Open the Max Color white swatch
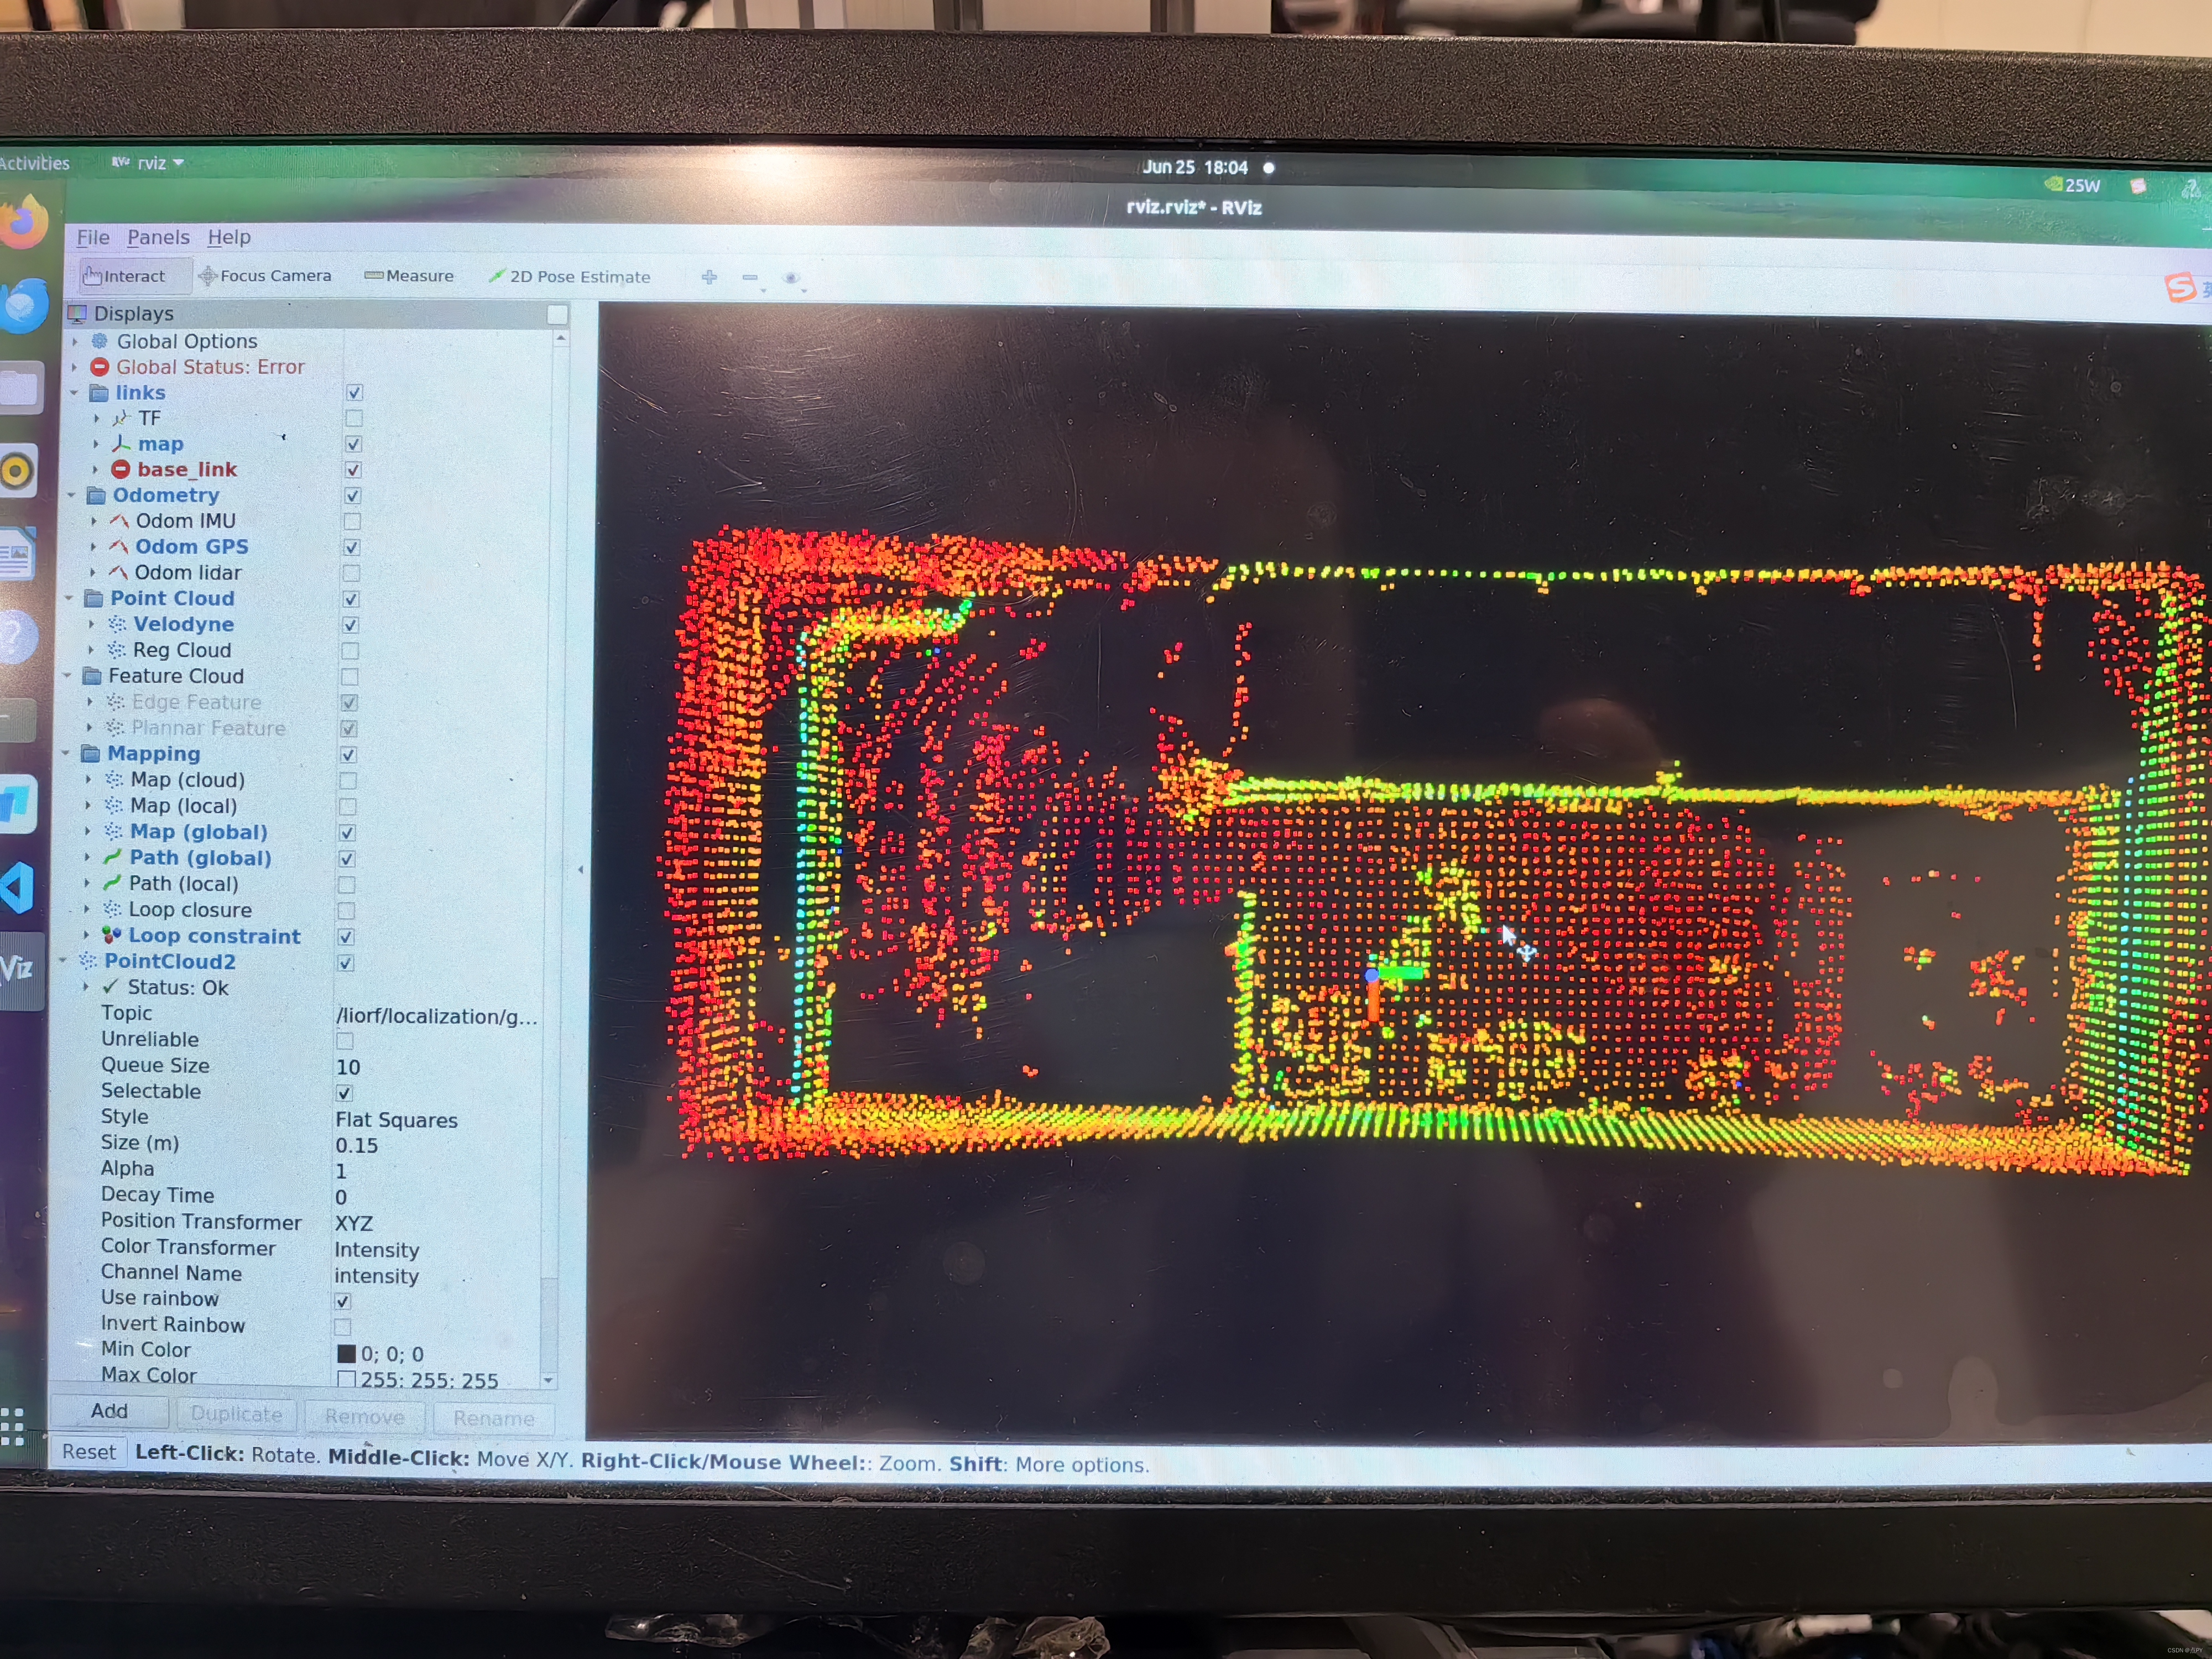The height and width of the screenshot is (1659, 2212). click(347, 1380)
